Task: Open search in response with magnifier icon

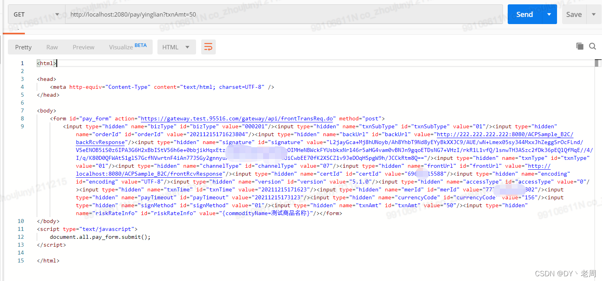Action: (593, 46)
